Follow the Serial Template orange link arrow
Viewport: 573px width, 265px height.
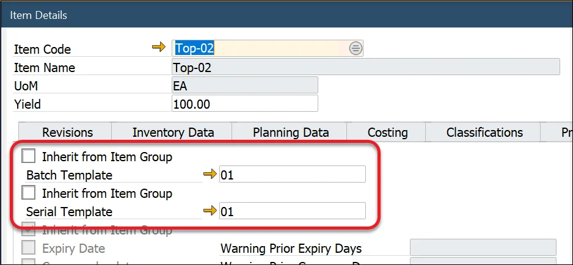tap(210, 211)
